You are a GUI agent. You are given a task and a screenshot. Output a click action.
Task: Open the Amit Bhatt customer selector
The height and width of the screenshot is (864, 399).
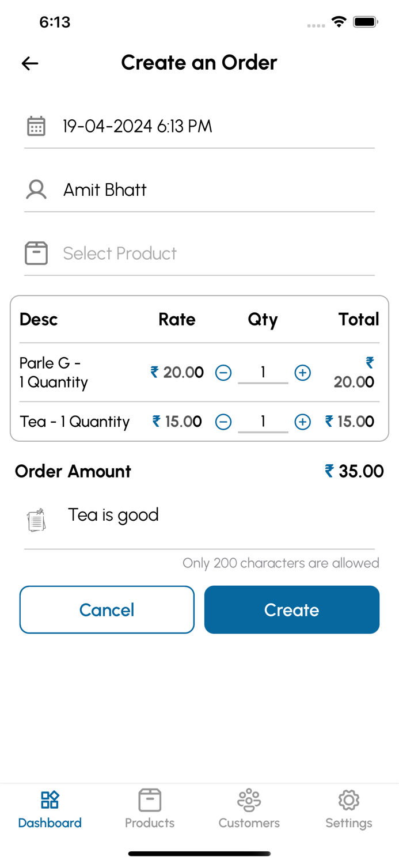(x=213, y=190)
